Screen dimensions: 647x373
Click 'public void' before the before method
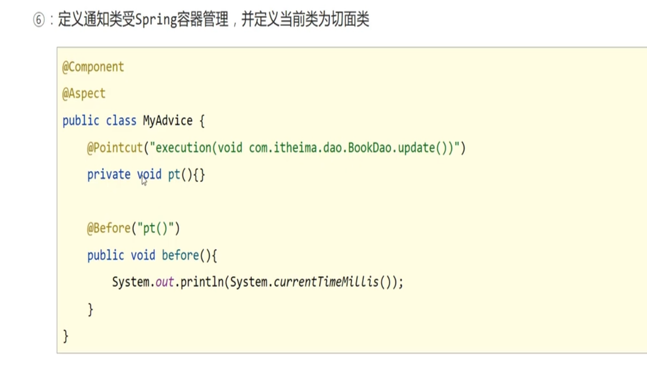point(121,256)
